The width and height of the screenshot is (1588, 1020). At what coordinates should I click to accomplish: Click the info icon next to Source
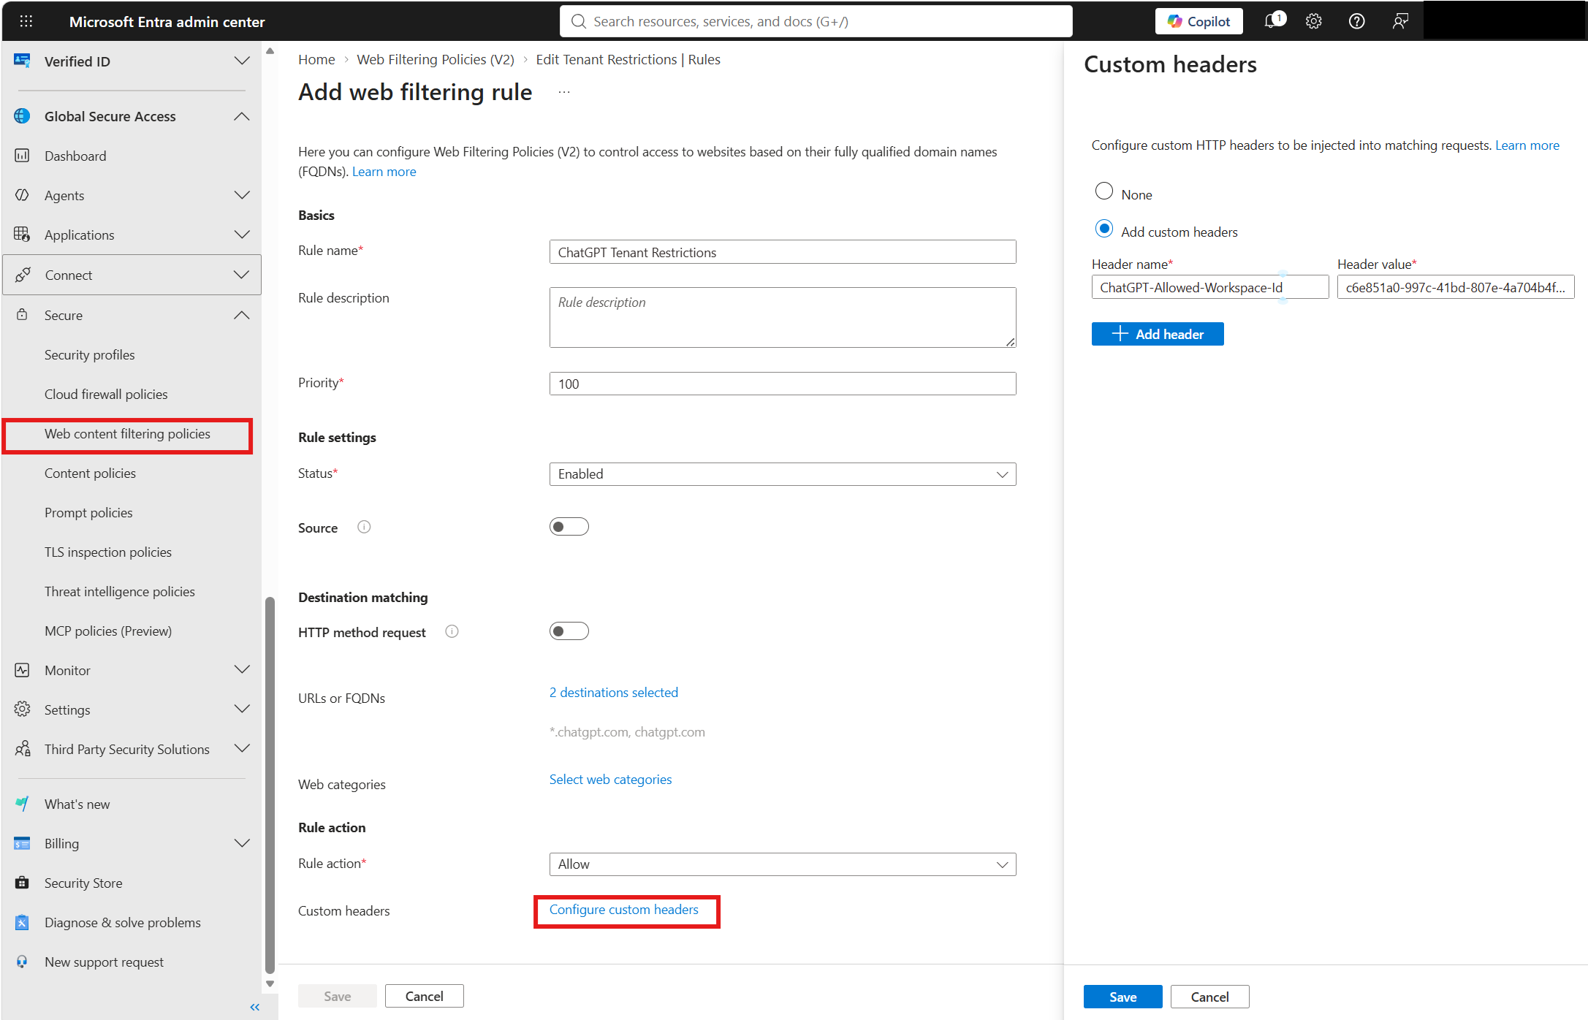click(x=364, y=527)
